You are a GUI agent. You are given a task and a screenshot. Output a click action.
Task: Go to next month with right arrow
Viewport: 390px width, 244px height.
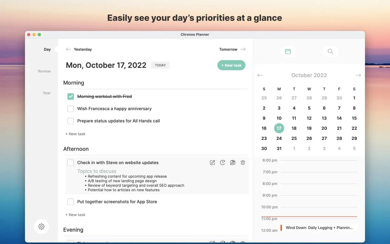[358, 75]
